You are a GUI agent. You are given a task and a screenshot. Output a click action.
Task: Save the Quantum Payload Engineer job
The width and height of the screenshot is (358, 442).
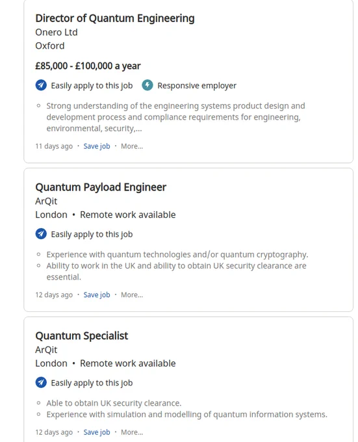pyautogui.click(x=97, y=295)
